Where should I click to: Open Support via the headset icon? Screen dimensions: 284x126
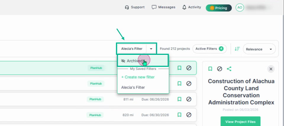[x=127, y=7]
